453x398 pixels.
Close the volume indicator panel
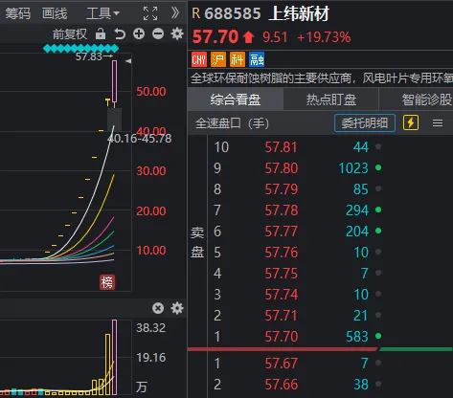[158, 308]
